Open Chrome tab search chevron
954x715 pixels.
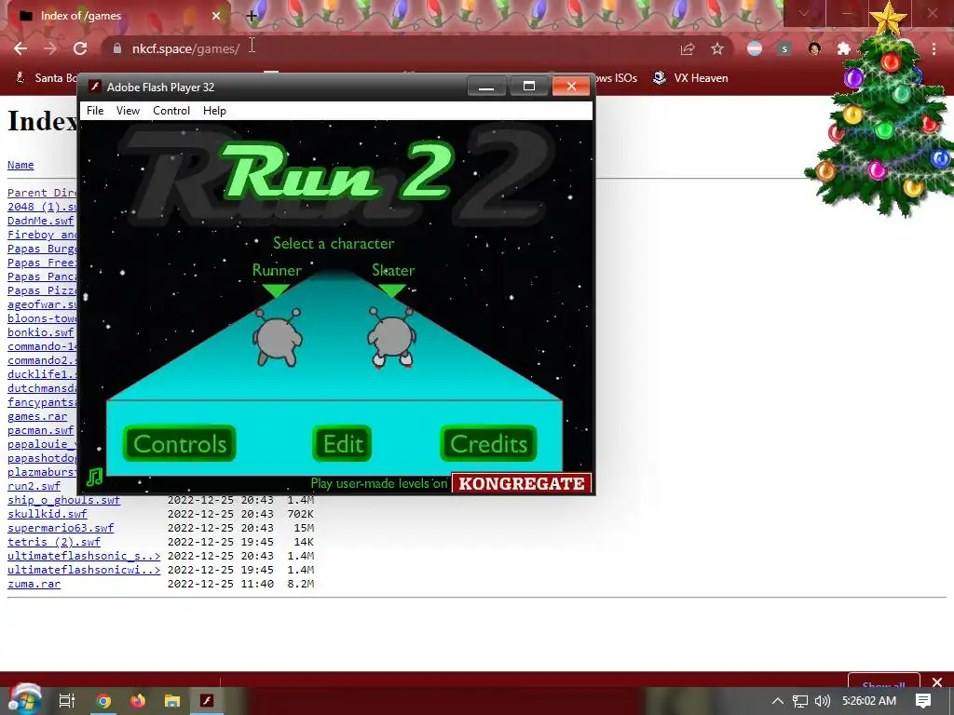pos(804,13)
